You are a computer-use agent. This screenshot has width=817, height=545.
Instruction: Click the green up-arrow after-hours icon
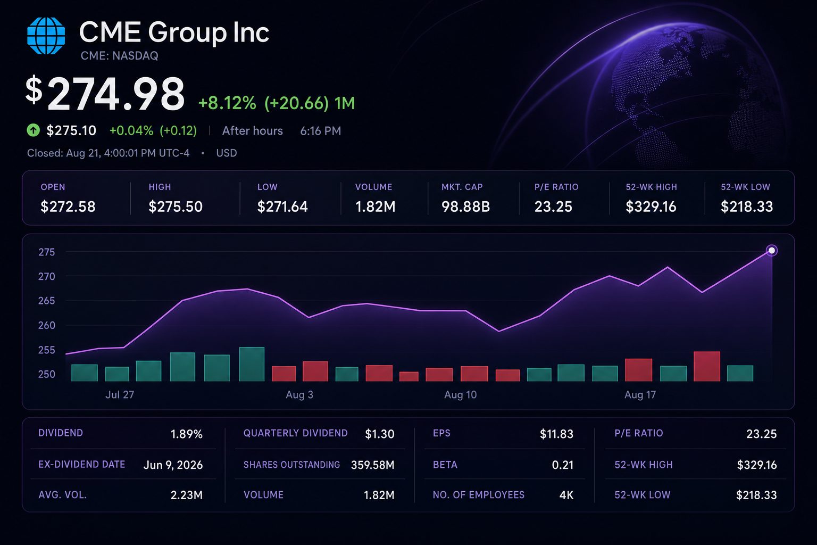tap(33, 130)
